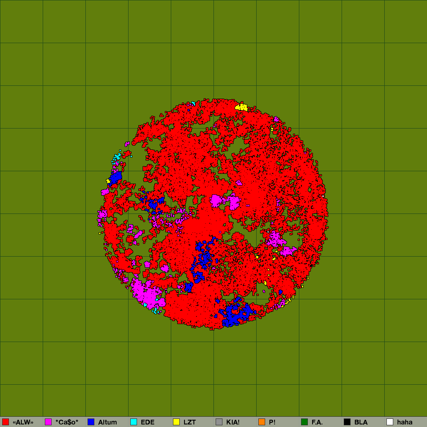Click the gray KIA! legend swatch

219,422
